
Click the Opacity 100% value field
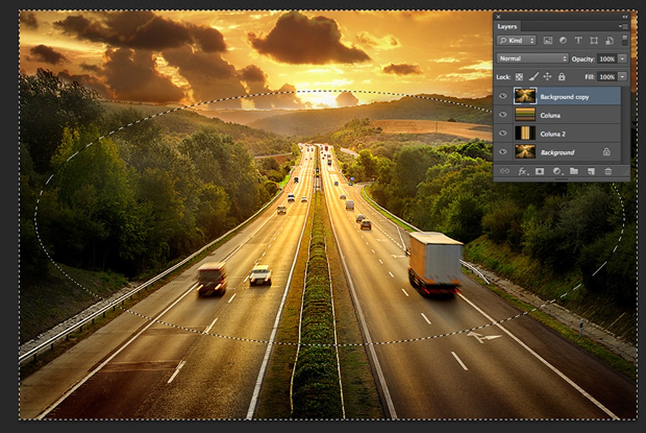click(607, 58)
